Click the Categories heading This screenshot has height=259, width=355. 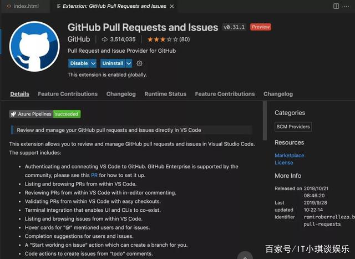point(290,113)
